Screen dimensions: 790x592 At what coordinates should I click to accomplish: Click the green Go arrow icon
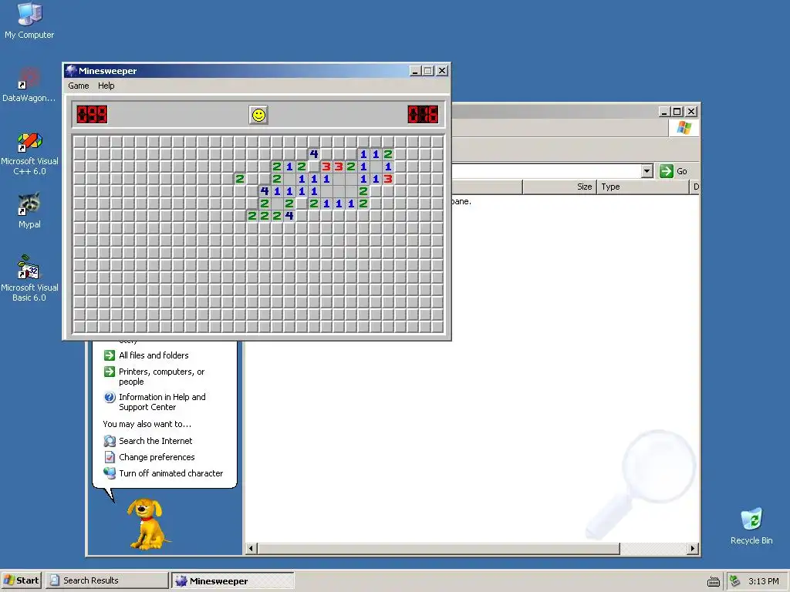click(x=666, y=171)
